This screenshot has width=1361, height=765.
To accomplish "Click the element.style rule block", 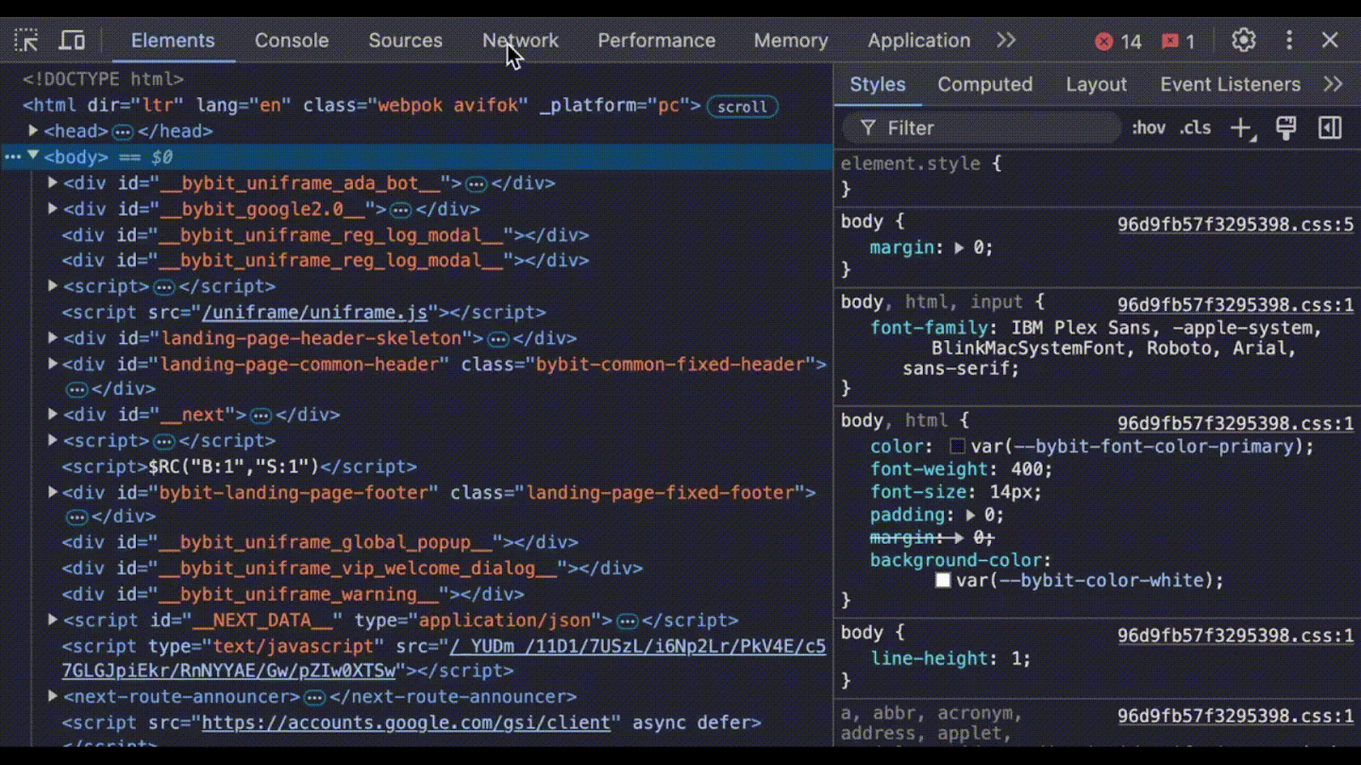I will point(1097,176).
